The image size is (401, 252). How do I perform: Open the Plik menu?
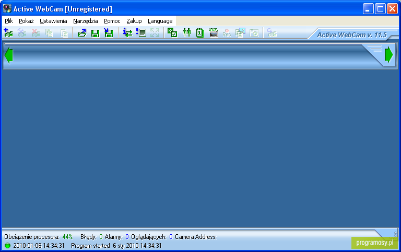click(x=9, y=21)
